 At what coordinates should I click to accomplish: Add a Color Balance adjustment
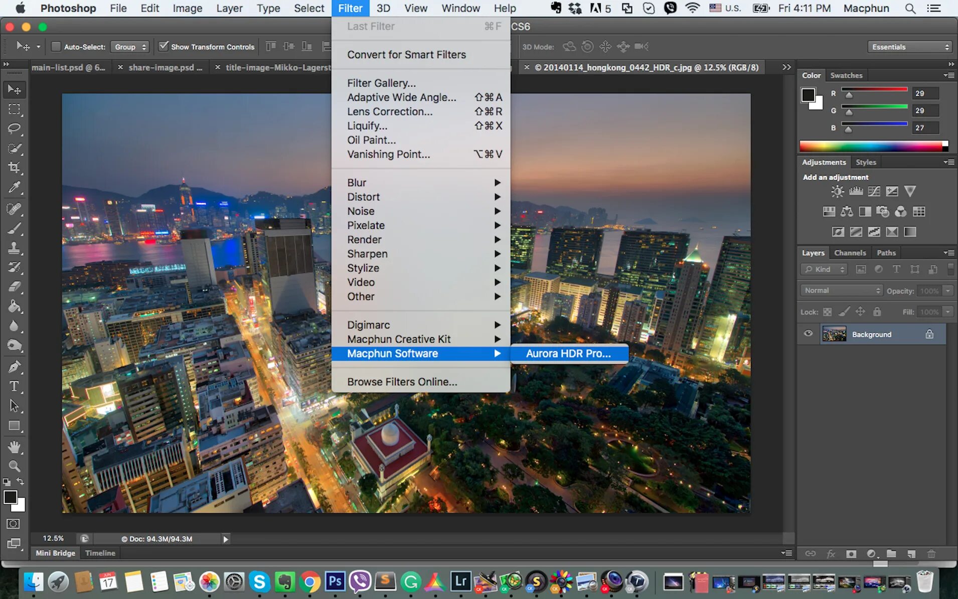coord(847,212)
